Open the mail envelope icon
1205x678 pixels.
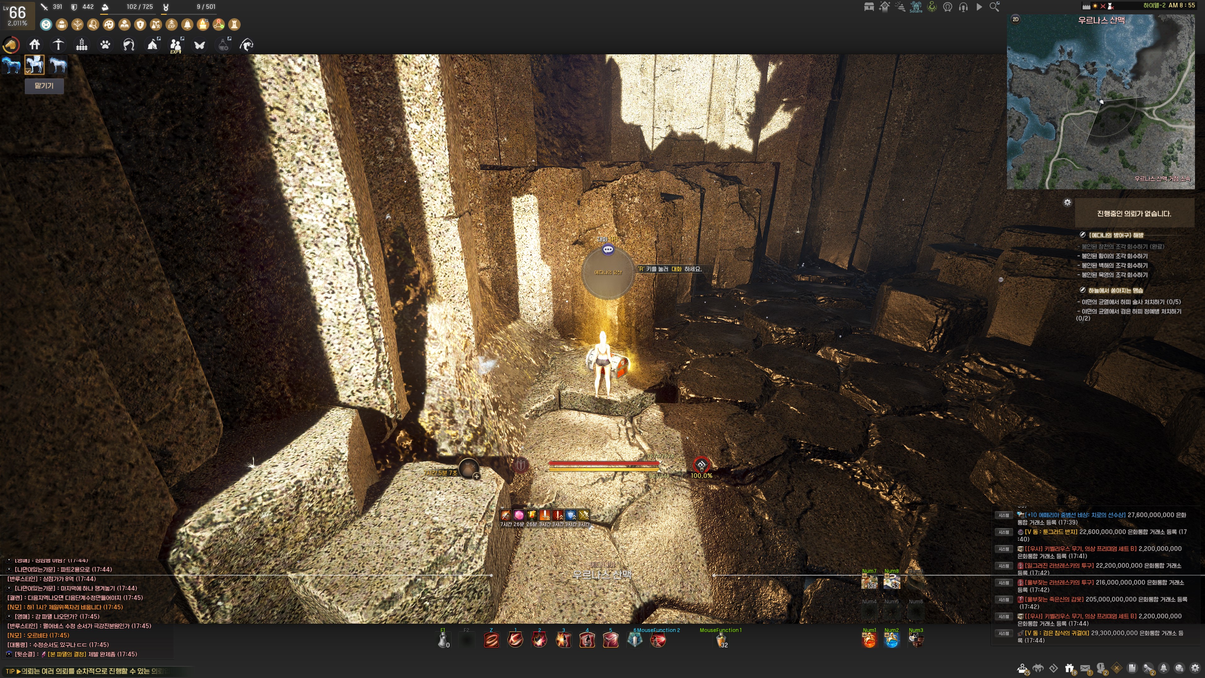tap(1085, 668)
